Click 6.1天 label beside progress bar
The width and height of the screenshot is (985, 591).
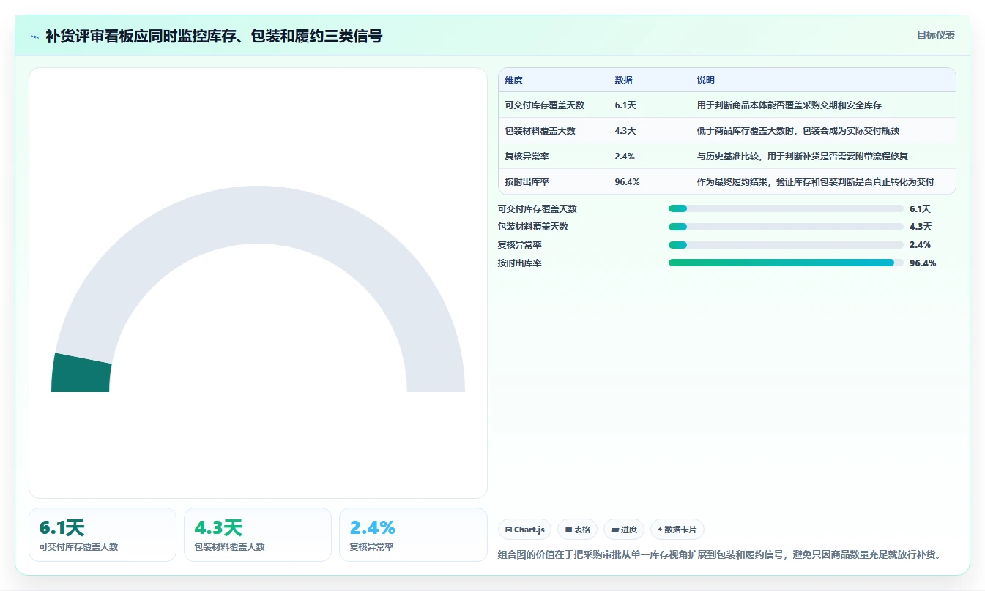tap(920, 209)
